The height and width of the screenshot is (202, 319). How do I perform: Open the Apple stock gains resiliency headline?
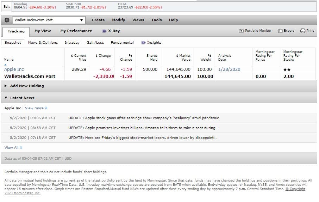[143, 118]
